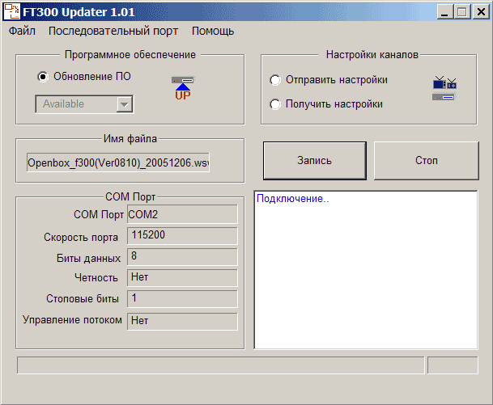The width and height of the screenshot is (493, 405).
Task: Open the Available dropdown arrow
Action: tap(125, 104)
